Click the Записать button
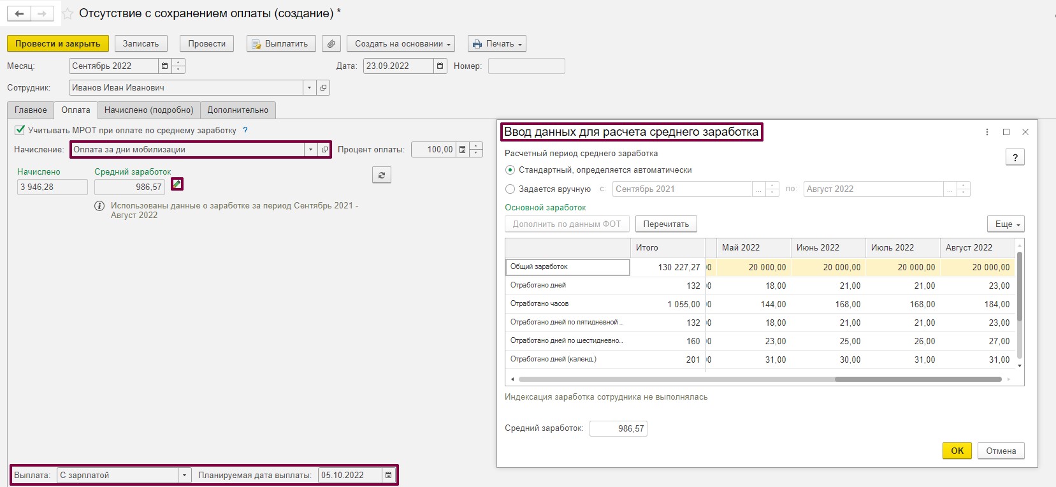This screenshot has height=487, width=1056. (x=141, y=44)
